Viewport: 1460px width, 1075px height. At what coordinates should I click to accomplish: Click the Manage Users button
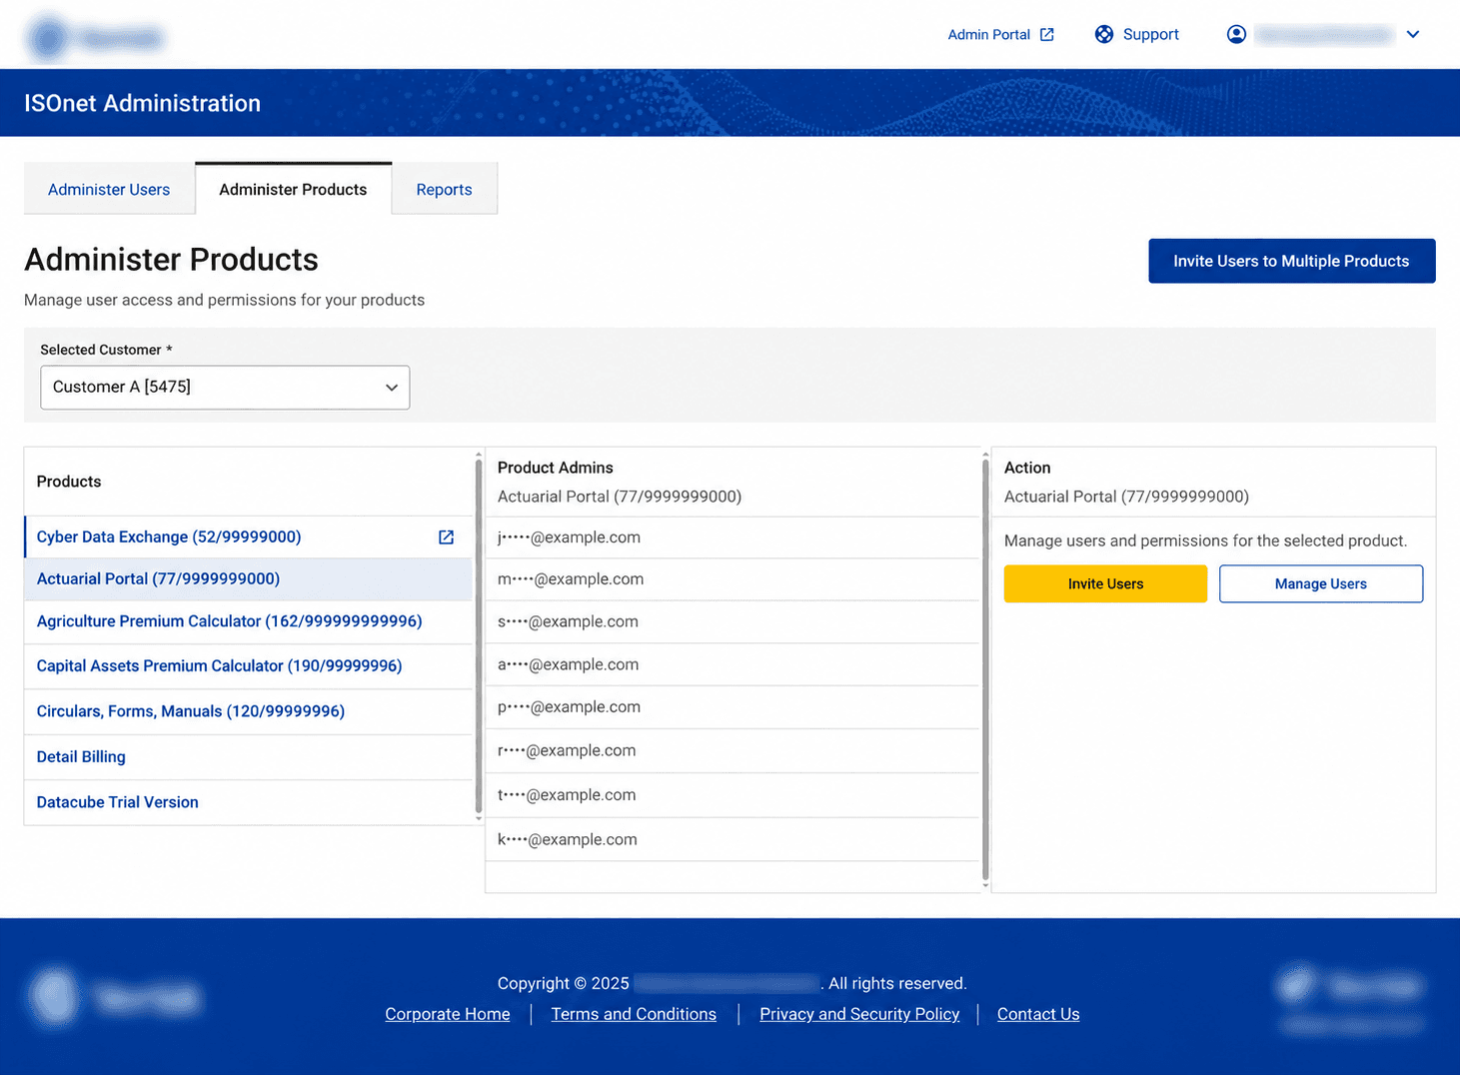(1320, 584)
